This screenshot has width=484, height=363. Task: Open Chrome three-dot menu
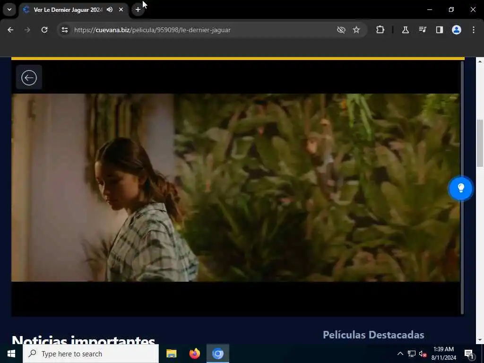(x=474, y=30)
